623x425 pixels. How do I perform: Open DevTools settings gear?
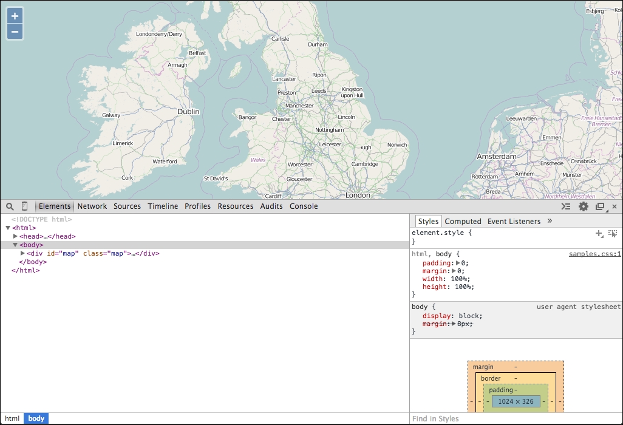pyautogui.click(x=583, y=206)
